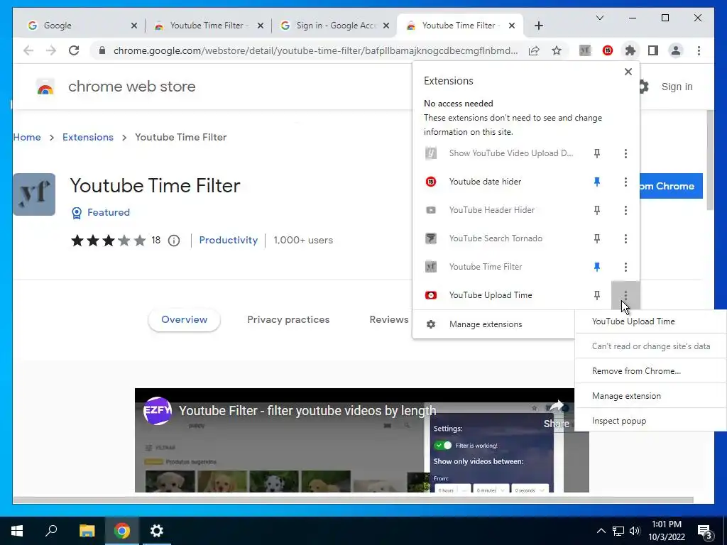This screenshot has width=727, height=545.
Task: Open the Chrome three-dot main menu
Action: (699, 50)
